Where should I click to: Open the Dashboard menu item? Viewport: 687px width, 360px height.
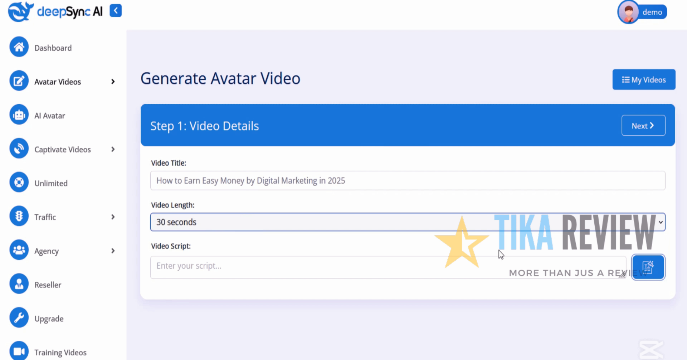(x=53, y=48)
